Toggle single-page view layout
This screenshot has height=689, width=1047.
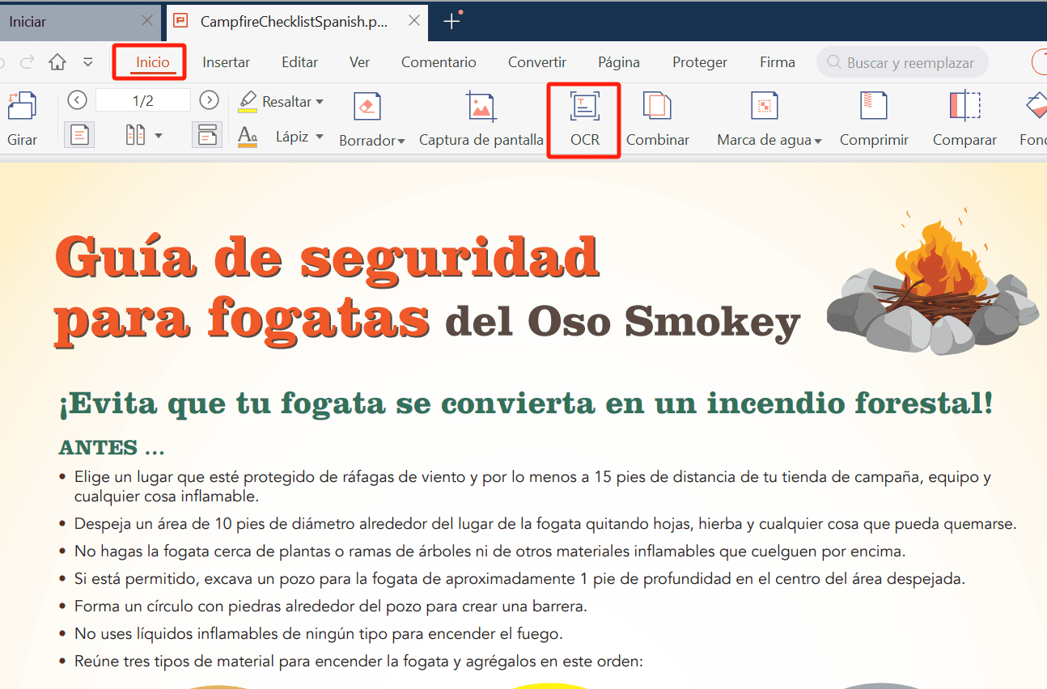[x=79, y=134]
